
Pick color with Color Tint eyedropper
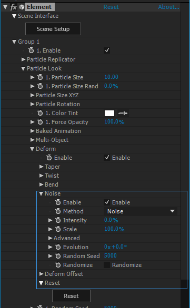[123, 113]
